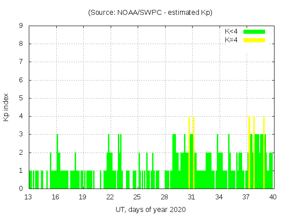Select the K<4 legend label text
288x216 pixels.
[231, 31]
